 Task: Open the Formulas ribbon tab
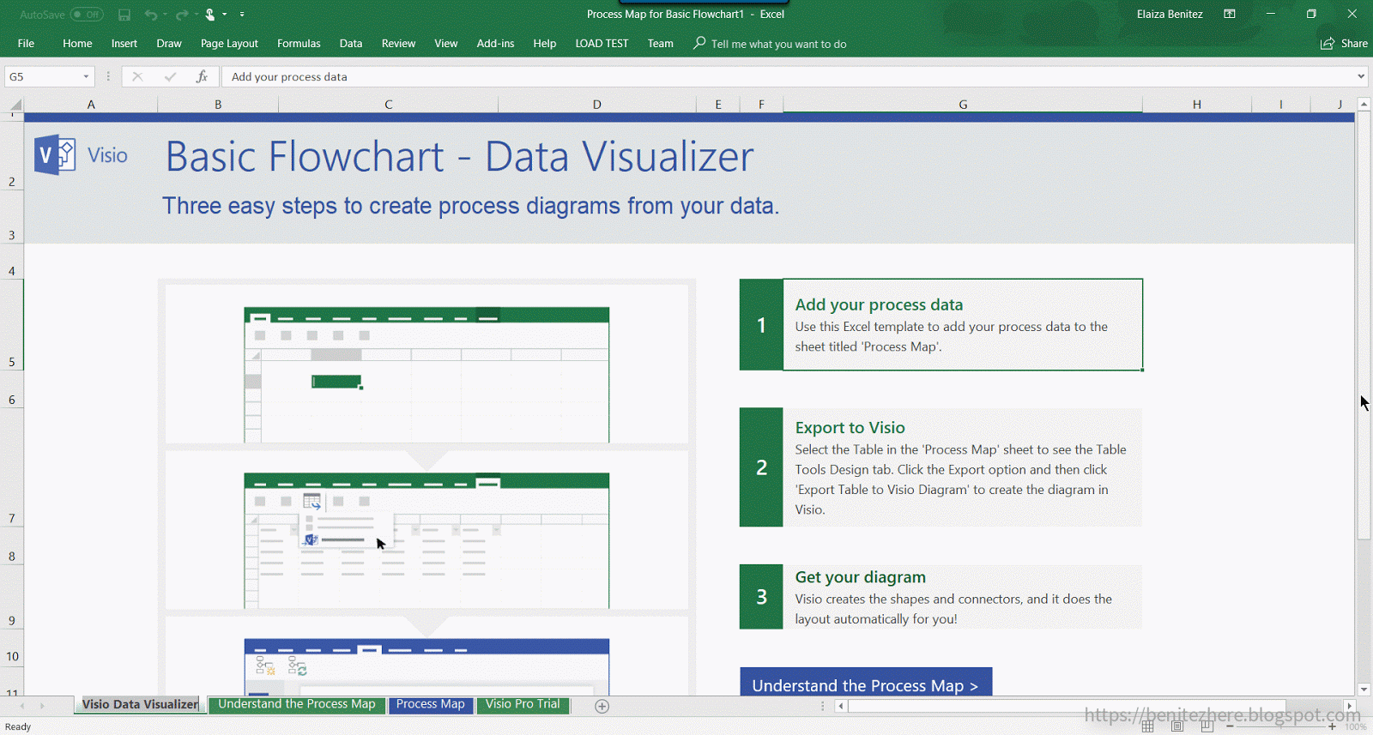coord(299,44)
